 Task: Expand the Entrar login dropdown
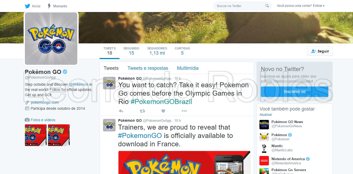point(319,6)
